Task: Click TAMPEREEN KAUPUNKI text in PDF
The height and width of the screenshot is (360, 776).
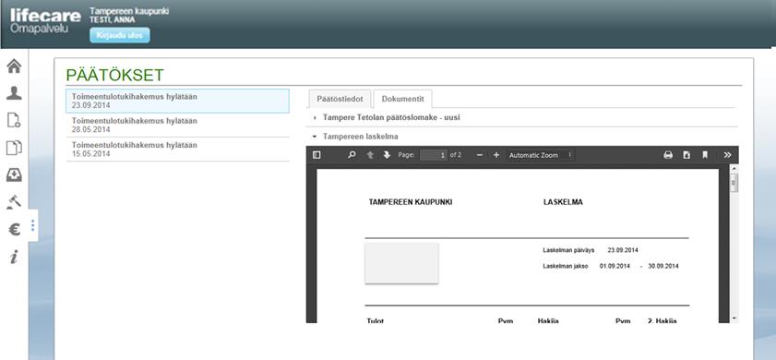Action: [x=411, y=202]
